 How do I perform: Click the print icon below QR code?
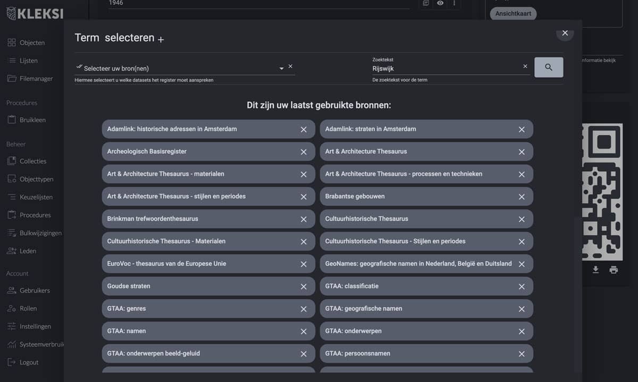click(614, 270)
